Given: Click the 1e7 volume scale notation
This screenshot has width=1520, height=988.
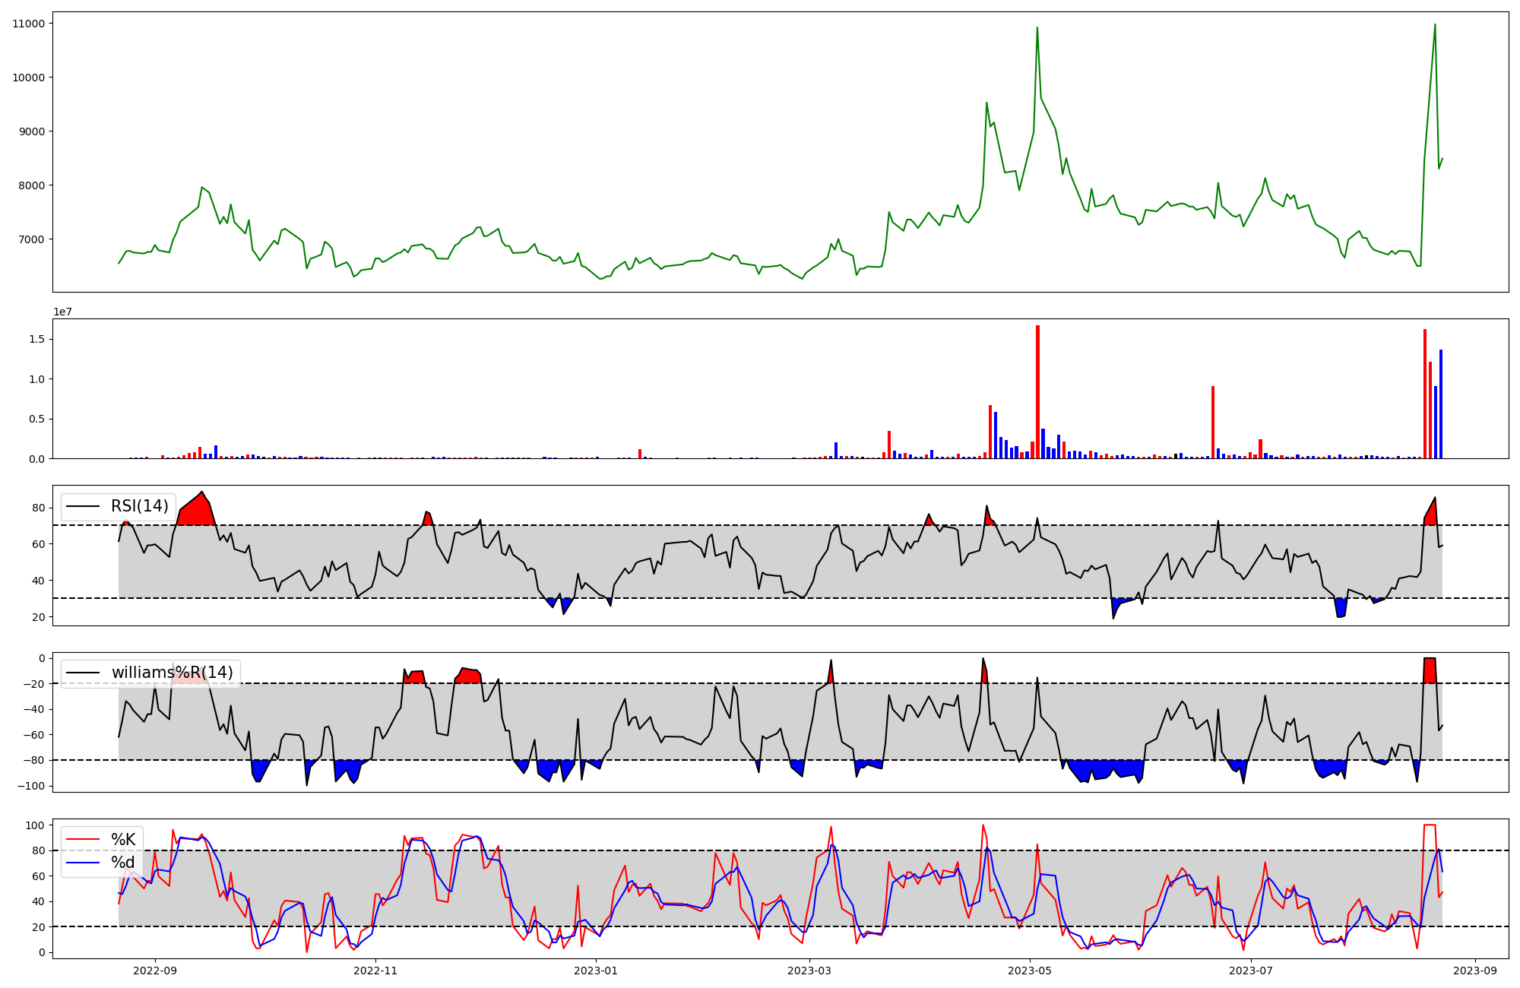Looking at the screenshot, I should coord(62,312).
